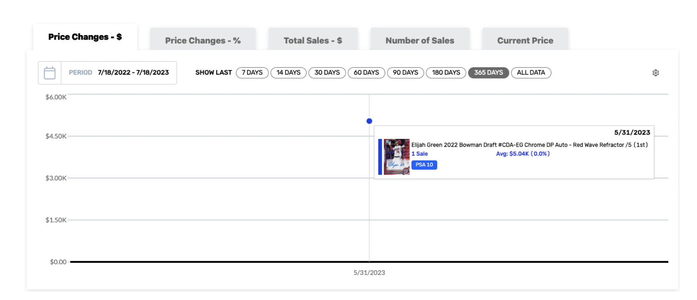Select the 14 DAYS range pill
Viewport: 697px width, 300px height.
coord(288,73)
